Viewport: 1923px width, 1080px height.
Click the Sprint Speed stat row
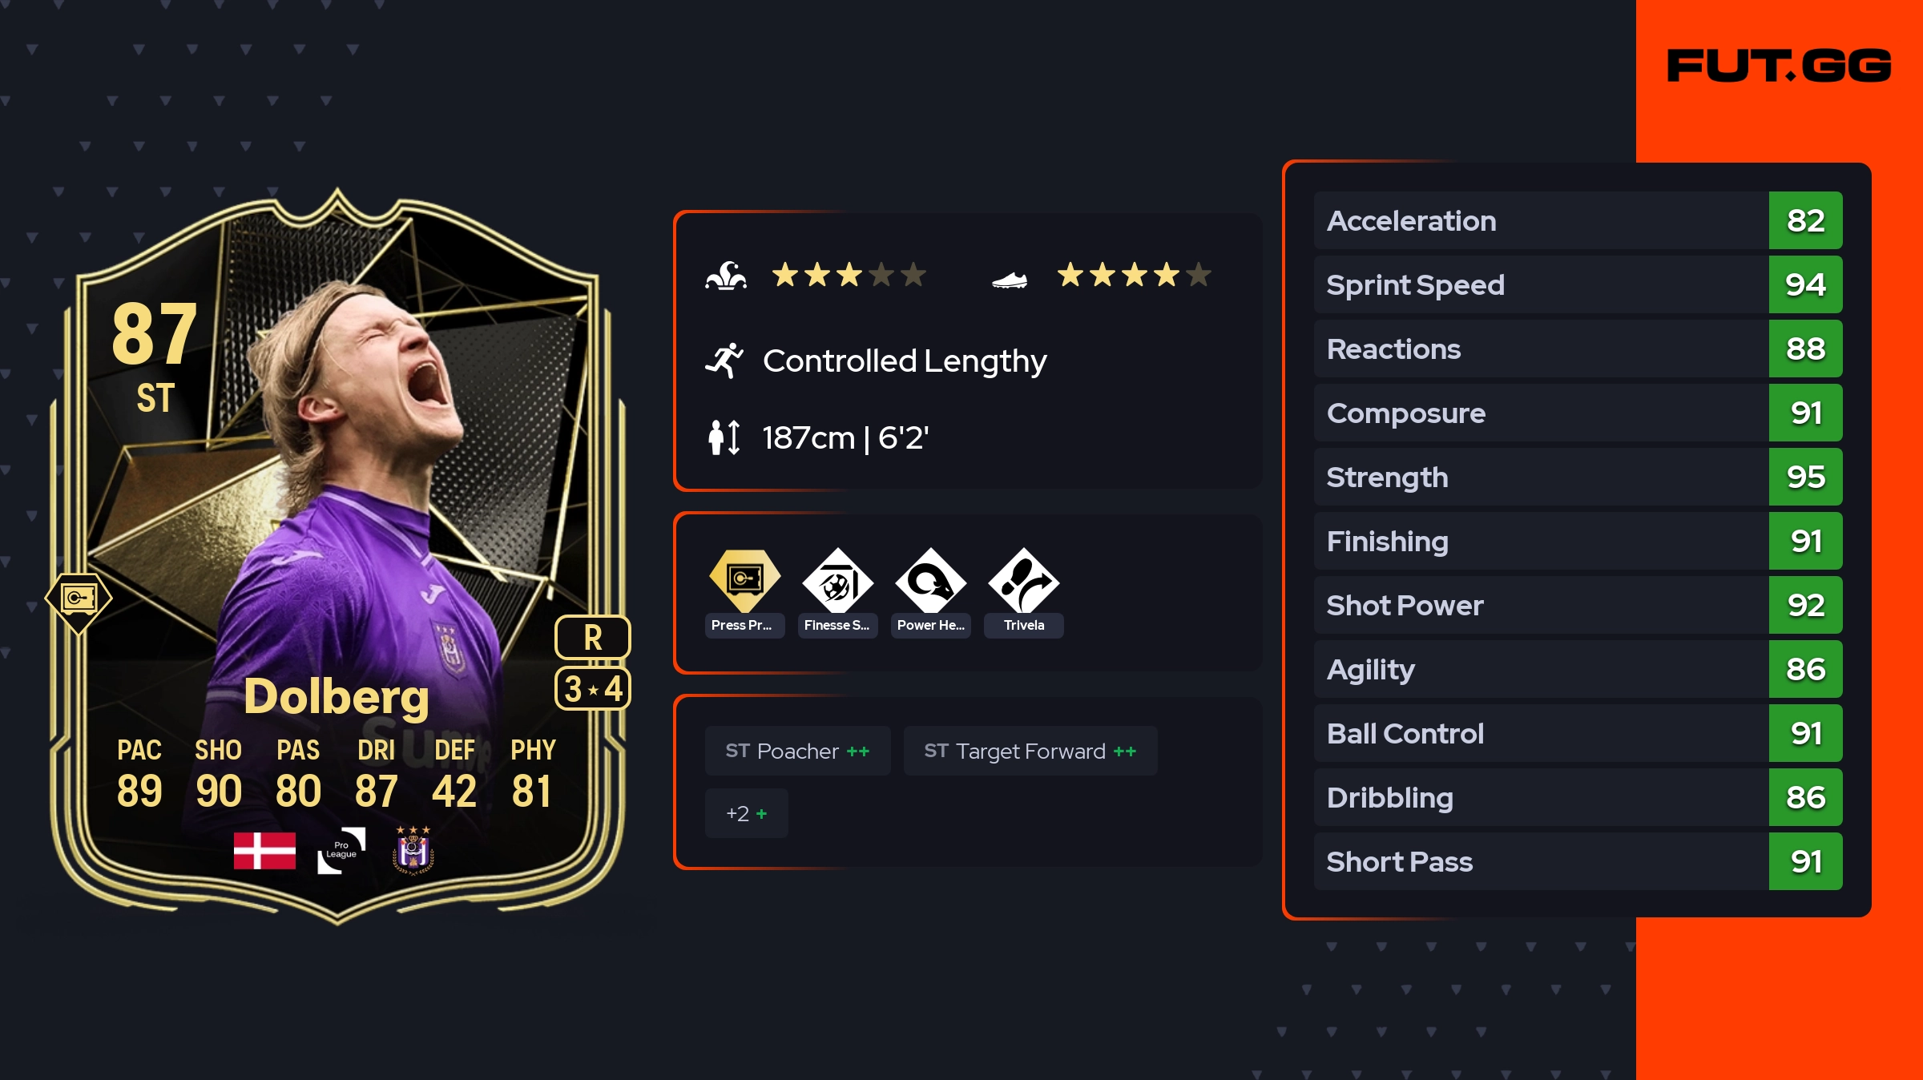pos(1578,284)
